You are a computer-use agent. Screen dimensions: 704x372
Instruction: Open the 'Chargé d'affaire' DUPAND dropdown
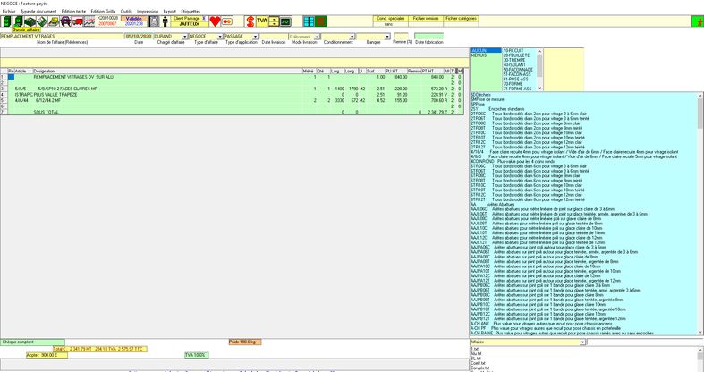point(185,37)
